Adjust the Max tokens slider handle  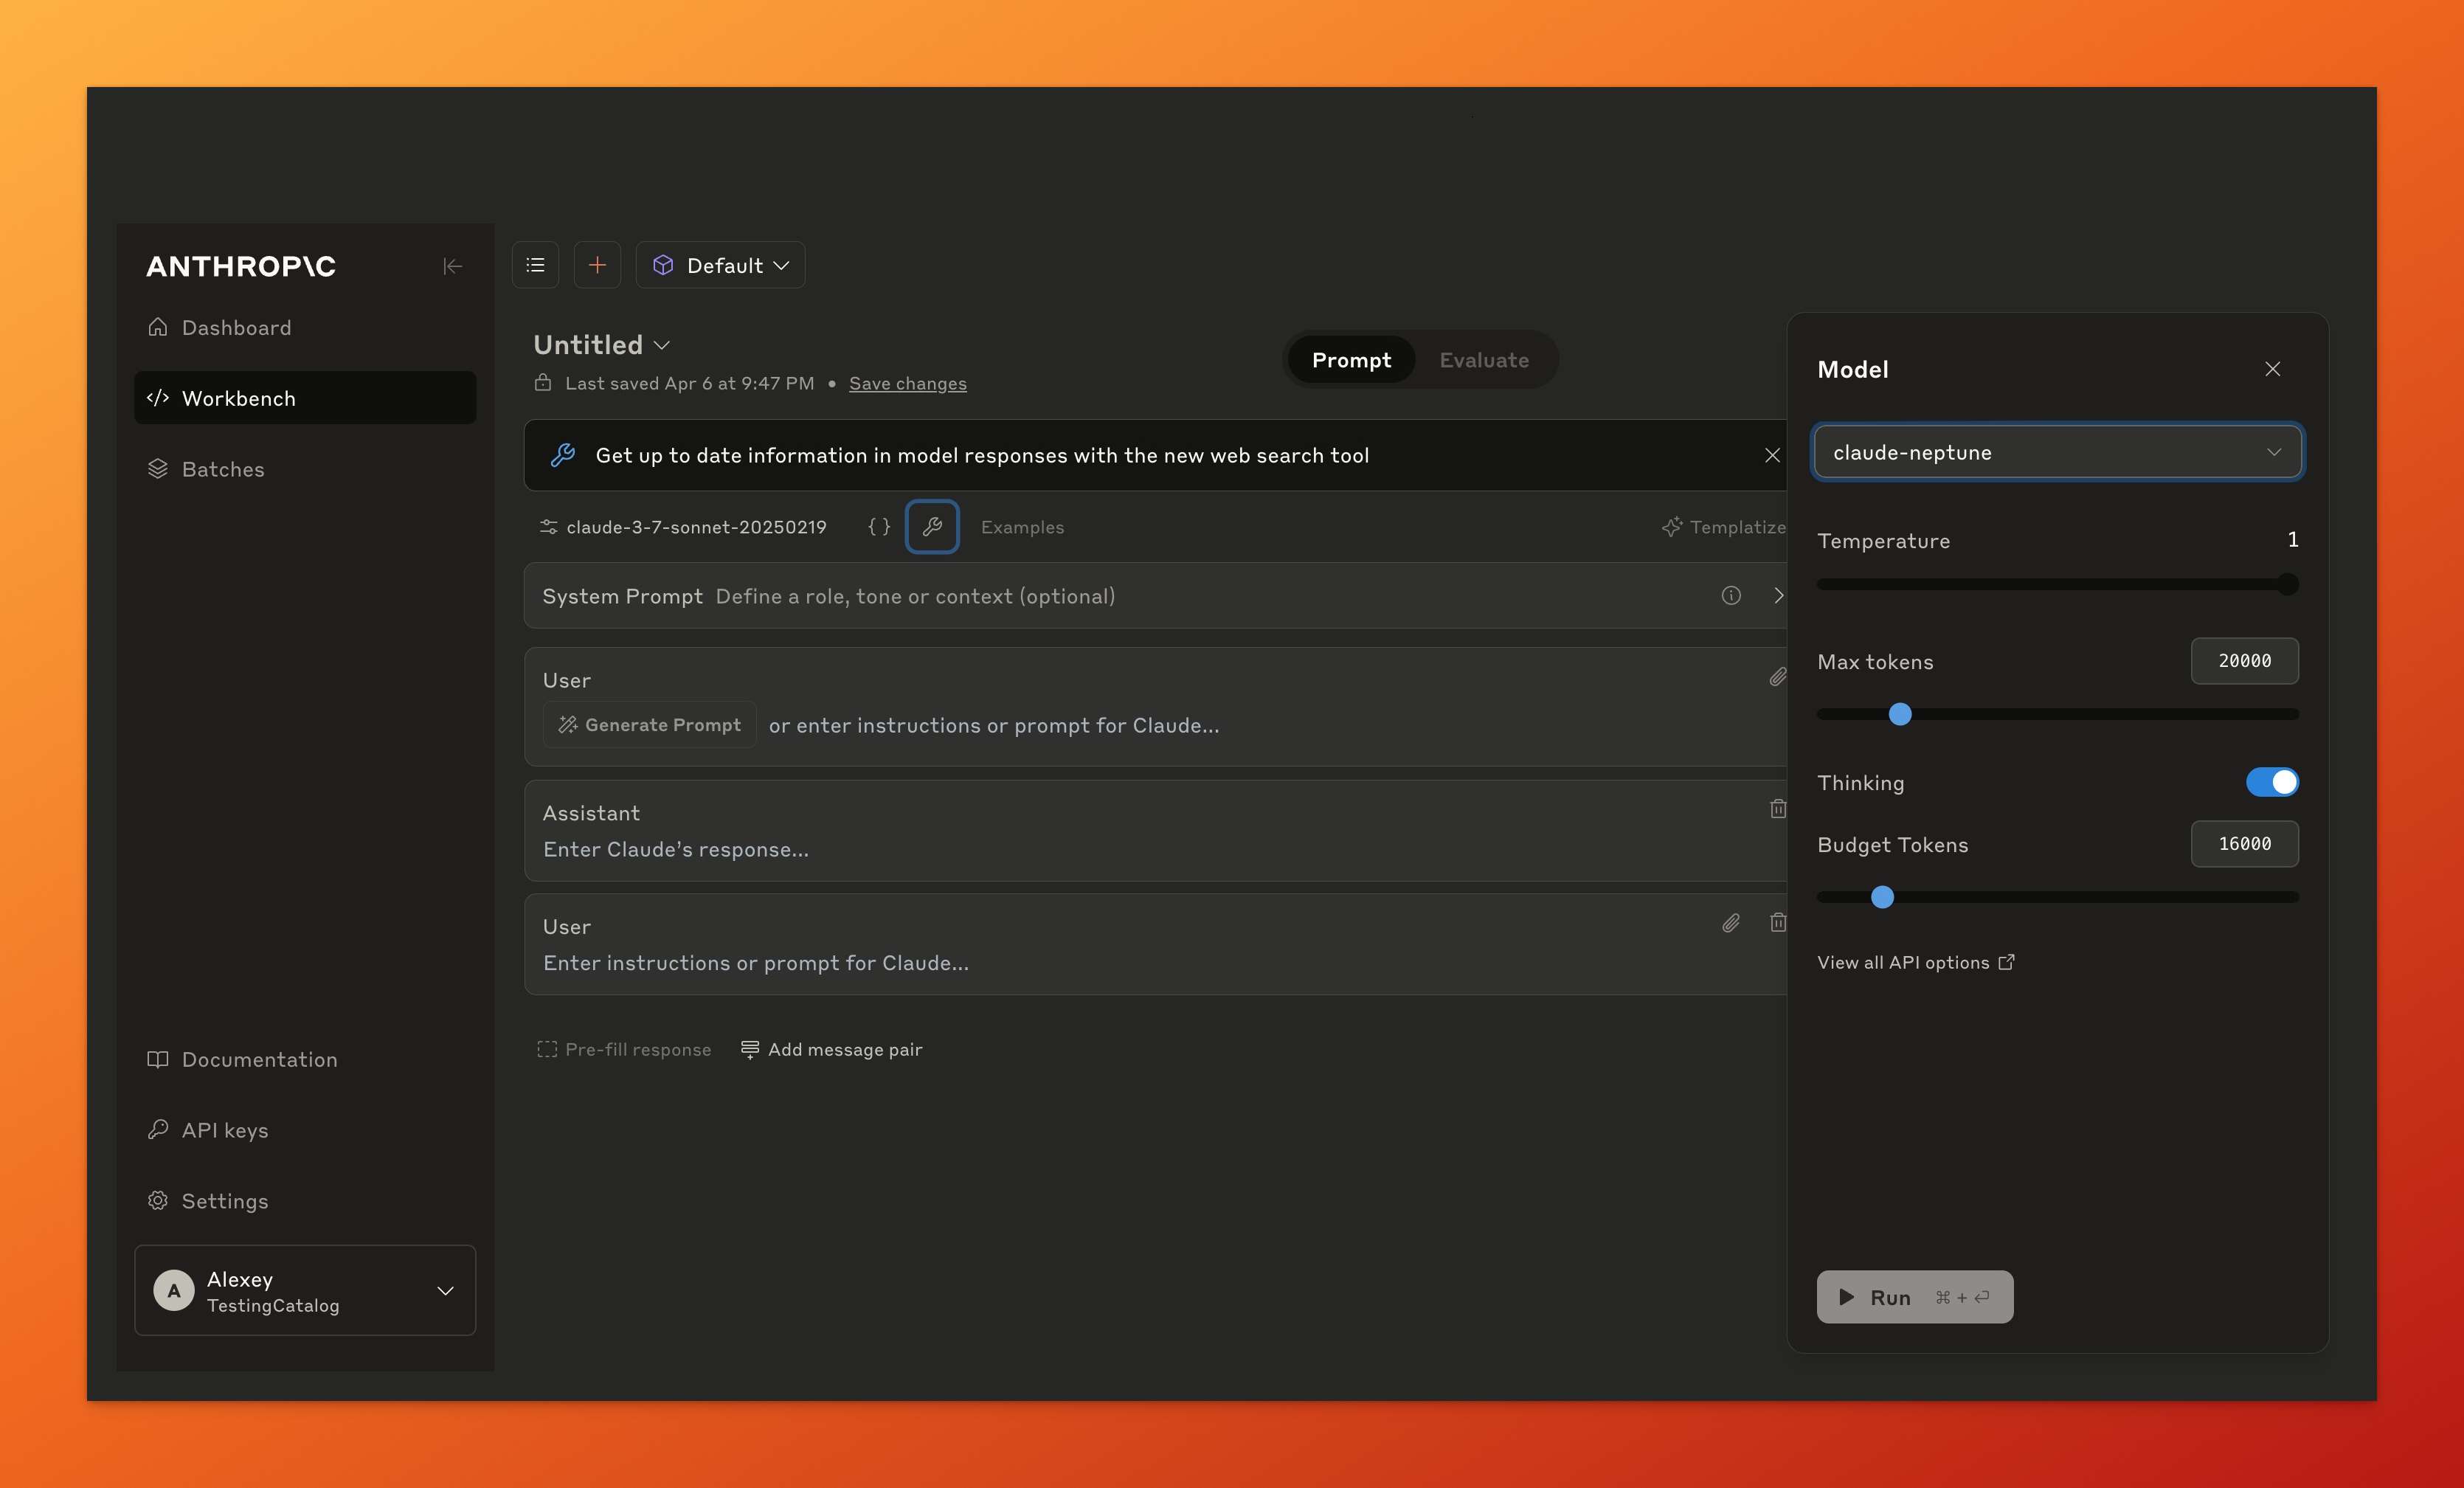click(1900, 714)
